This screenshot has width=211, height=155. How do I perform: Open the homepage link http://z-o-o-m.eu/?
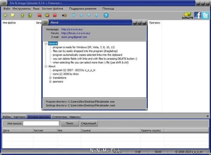[x=72, y=29]
